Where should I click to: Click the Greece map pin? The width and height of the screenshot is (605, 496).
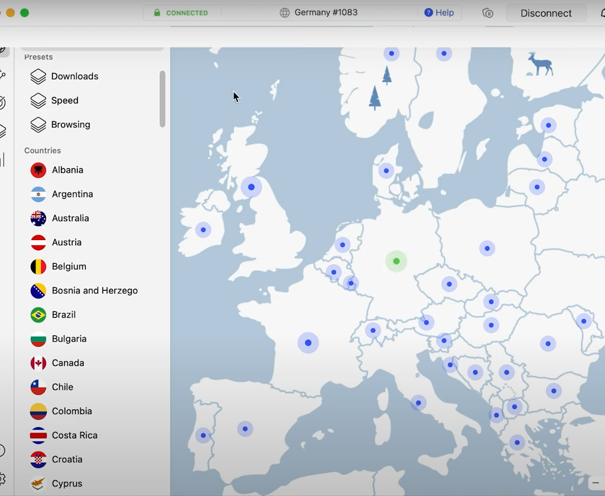[x=517, y=442]
